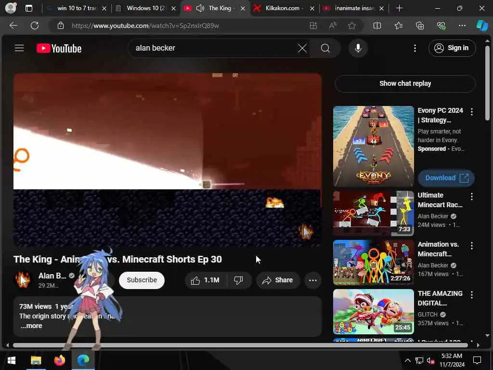The image size is (493, 370).
Task: Toggle Edge split screen icon
Action: tap(377, 26)
